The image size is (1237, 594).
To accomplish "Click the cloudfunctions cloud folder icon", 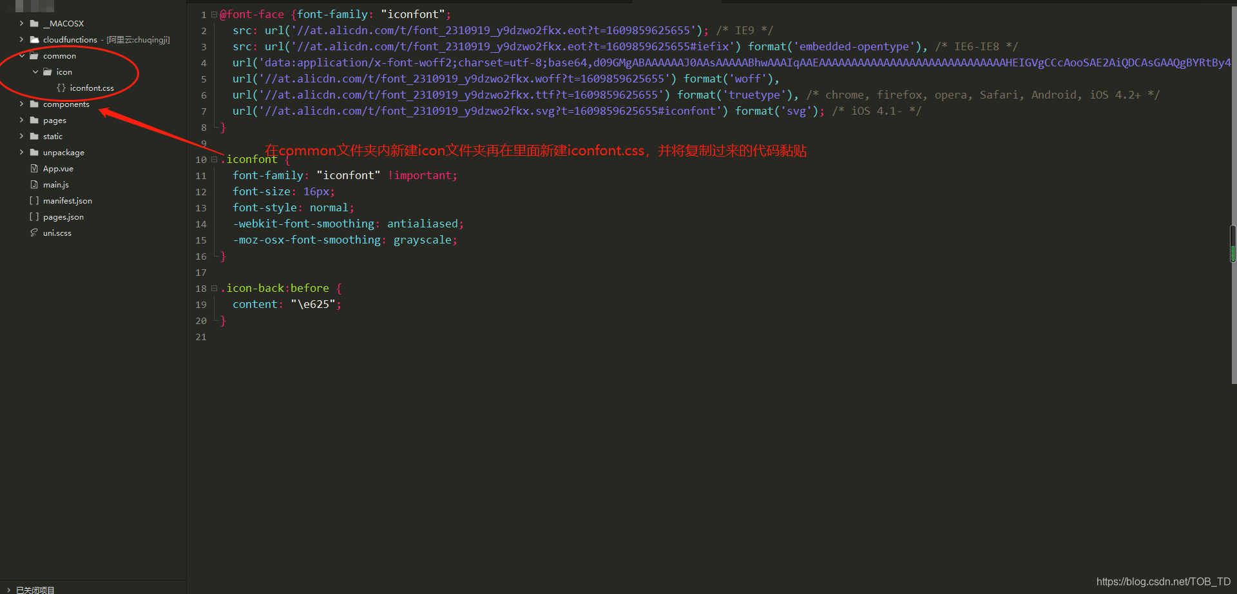I will (34, 40).
